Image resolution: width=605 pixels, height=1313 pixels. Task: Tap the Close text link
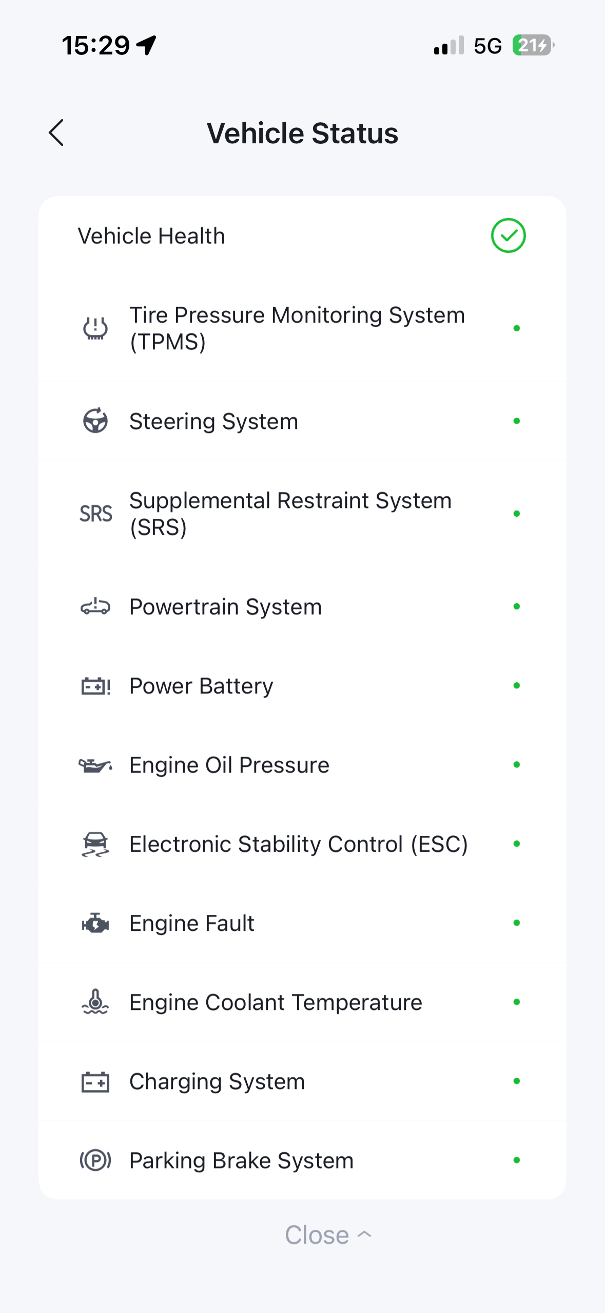(317, 1234)
